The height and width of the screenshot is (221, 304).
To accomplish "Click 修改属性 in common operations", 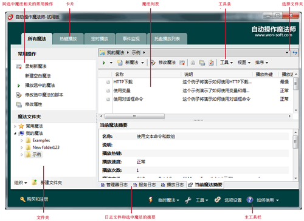I will (x=33, y=104).
